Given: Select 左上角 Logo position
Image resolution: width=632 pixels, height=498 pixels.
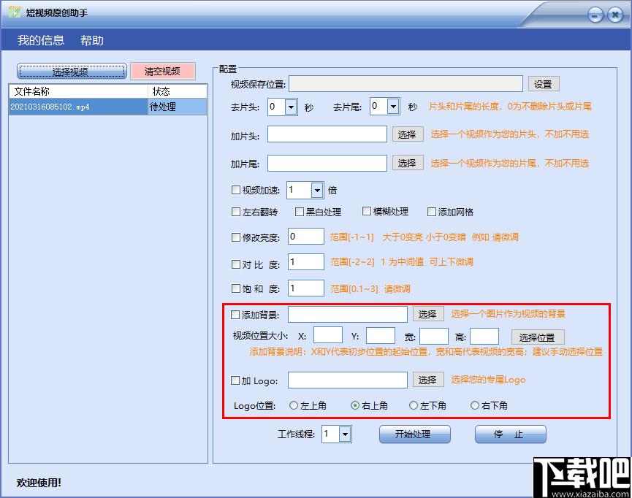Looking at the screenshot, I should 294,405.
